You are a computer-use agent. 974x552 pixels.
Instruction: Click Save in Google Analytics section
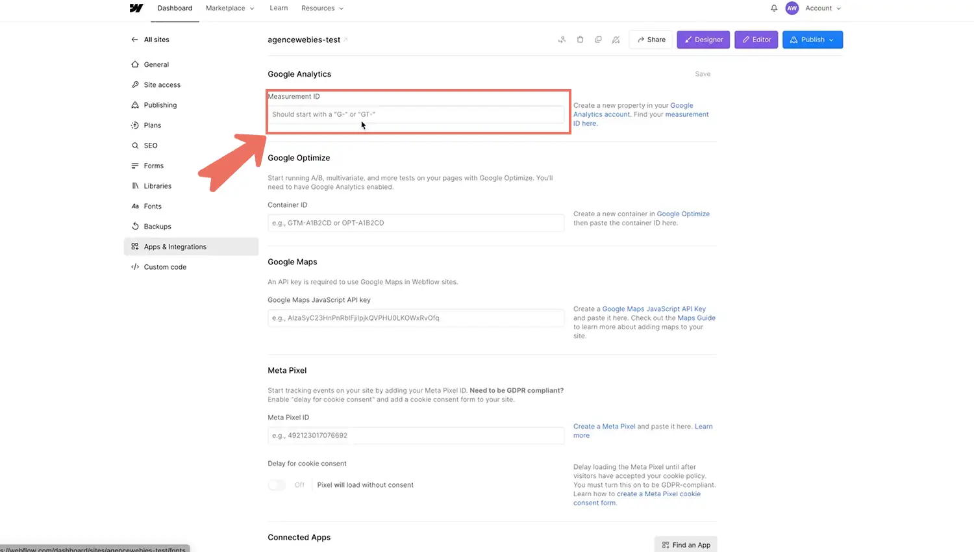pos(703,74)
